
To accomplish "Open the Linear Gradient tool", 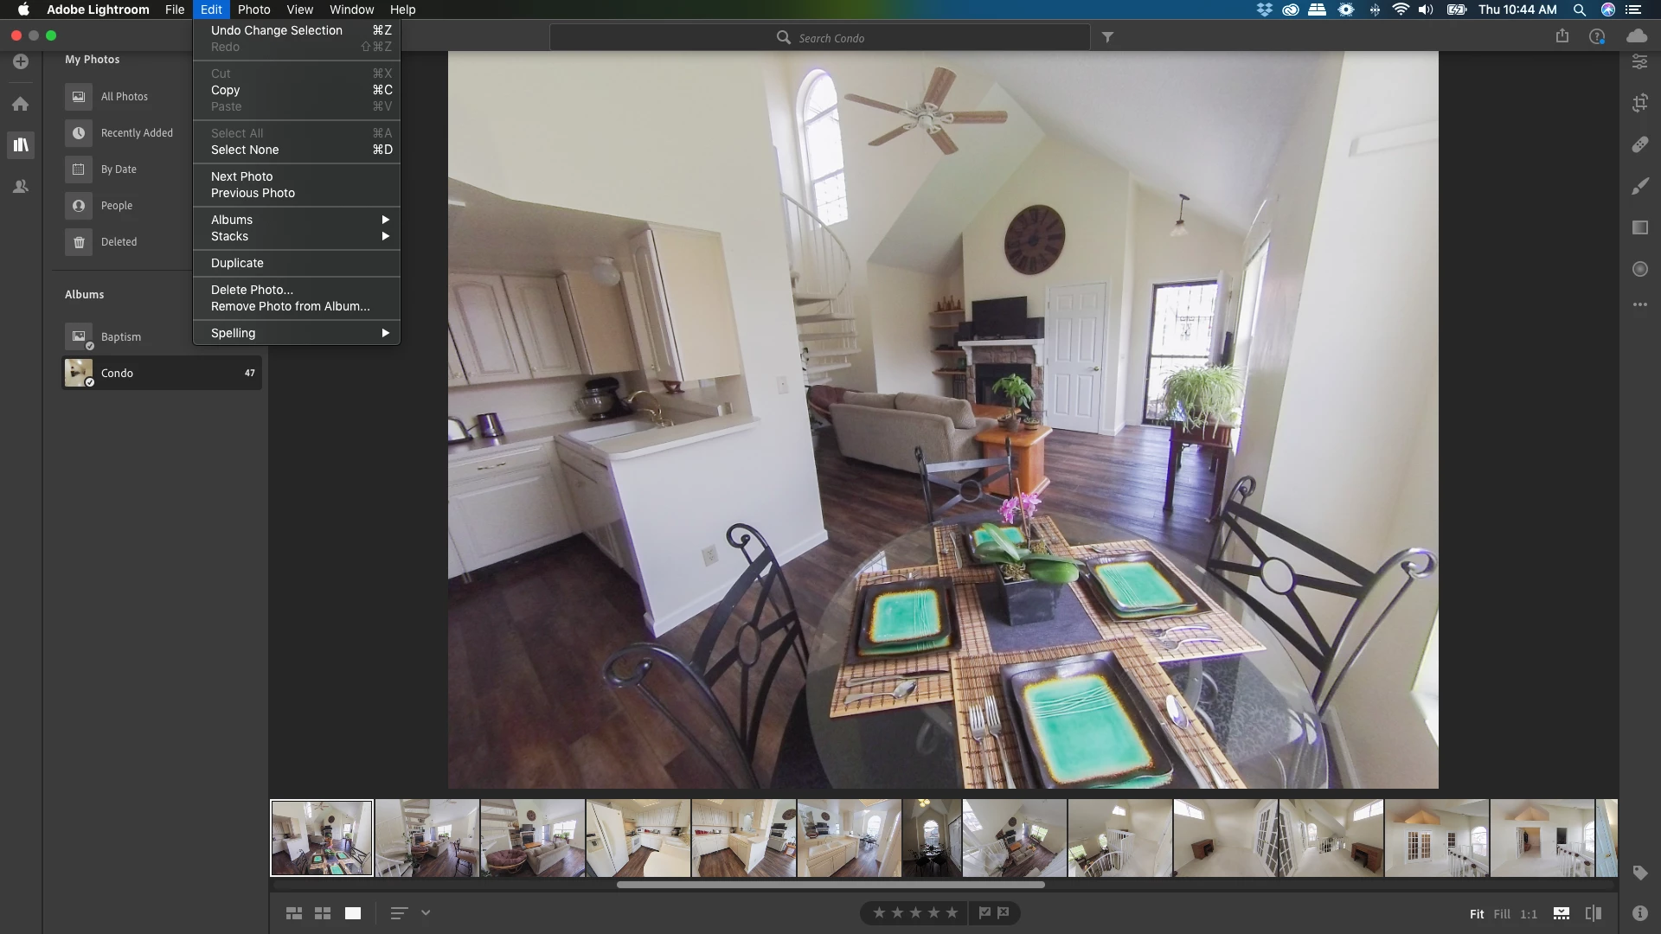I will point(1639,227).
